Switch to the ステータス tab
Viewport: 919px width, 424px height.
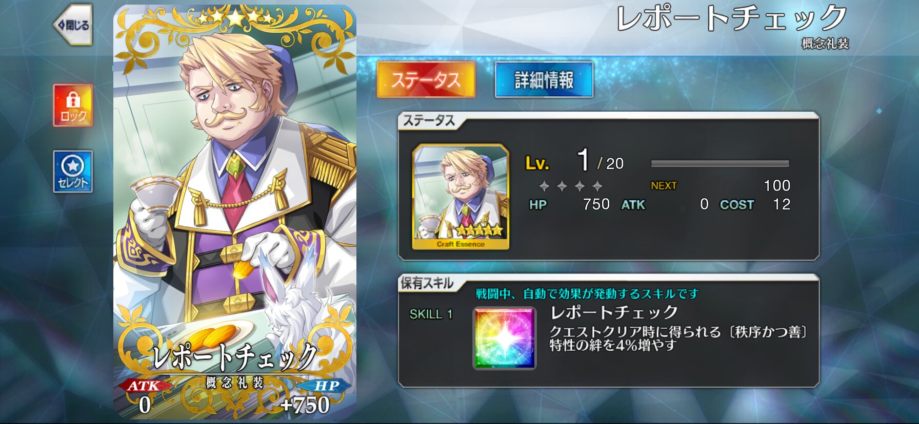426,79
